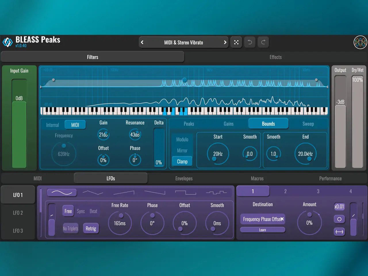Switch to the Effects tab

[x=276, y=57]
